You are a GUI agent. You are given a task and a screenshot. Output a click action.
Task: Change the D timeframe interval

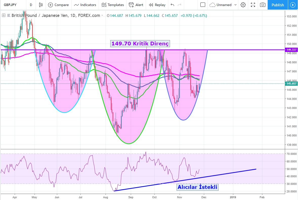[x=31, y=5]
